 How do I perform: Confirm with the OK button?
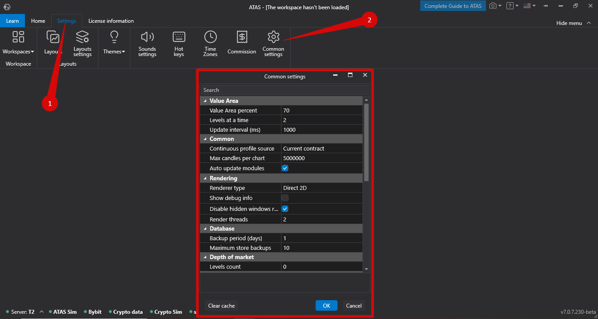coord(327,305)
